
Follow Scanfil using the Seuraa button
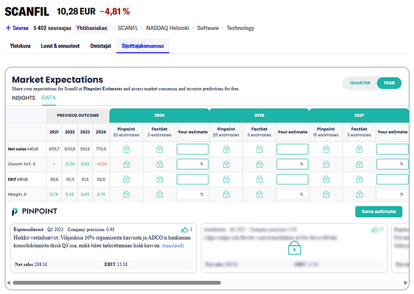tap(17, 28)
